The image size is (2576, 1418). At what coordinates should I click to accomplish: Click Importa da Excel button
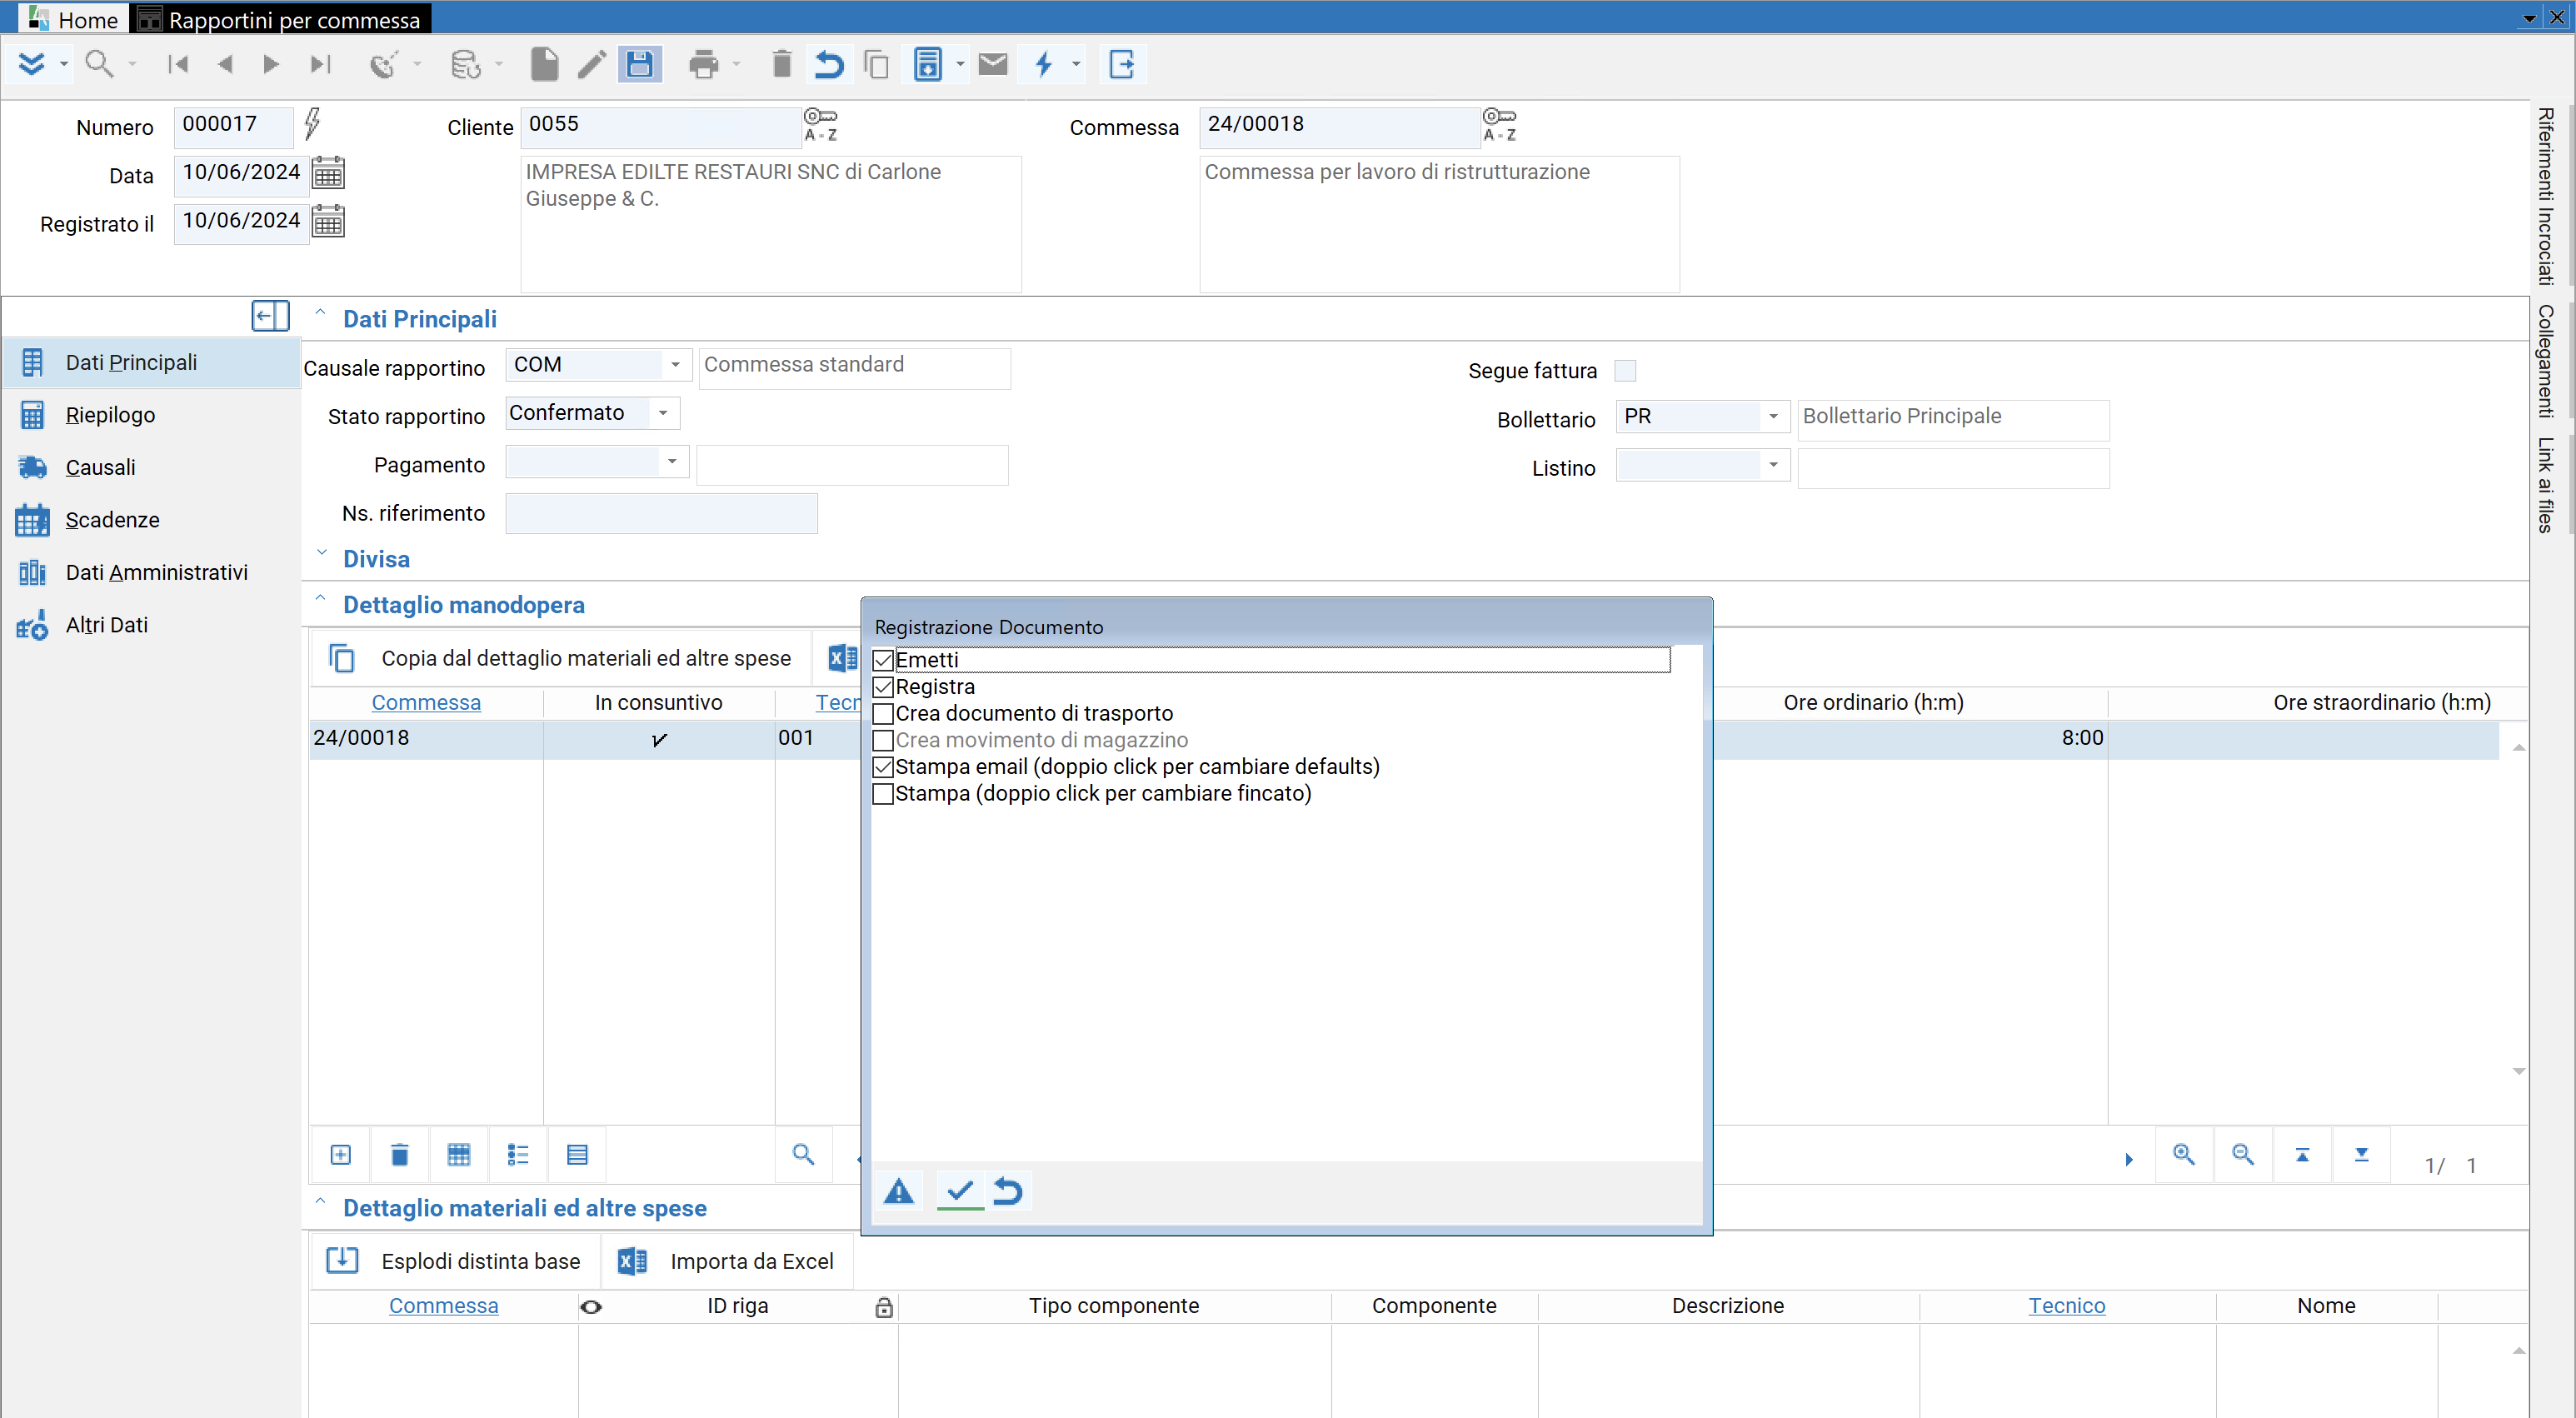point(727,1261)
